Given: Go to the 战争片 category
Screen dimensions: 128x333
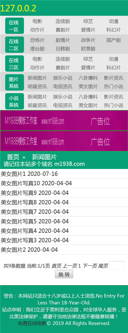Looking at the screenshot, I should [x=88, y=40].
